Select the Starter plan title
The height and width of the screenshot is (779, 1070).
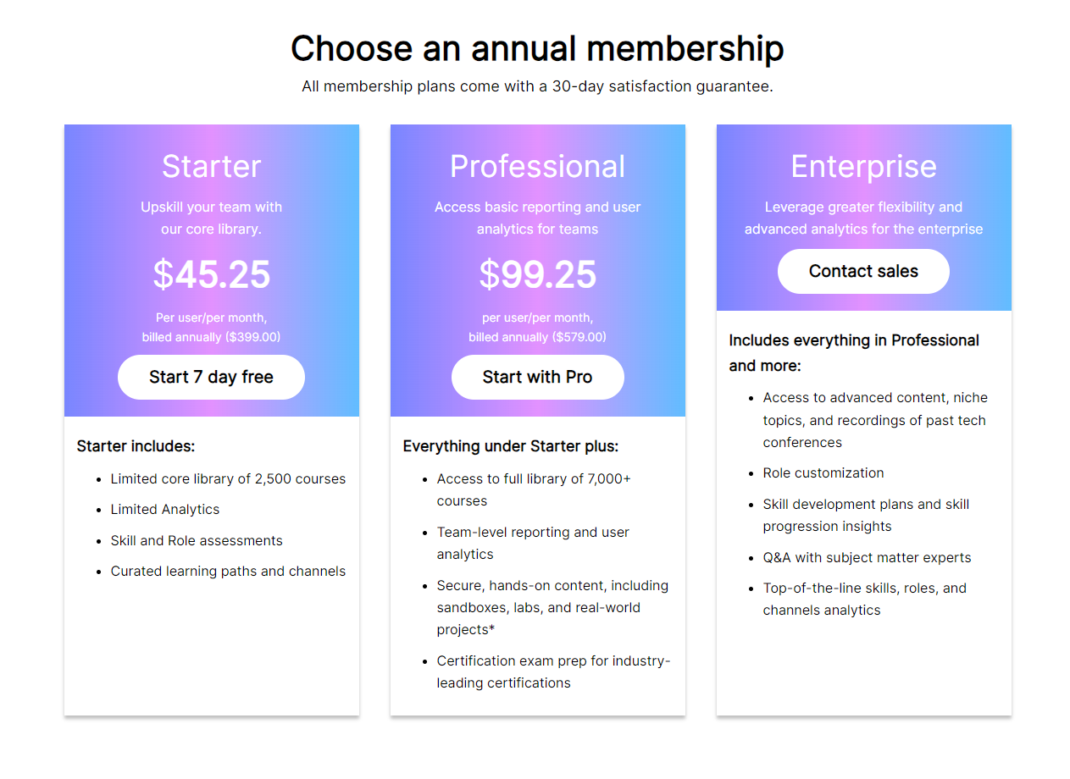coord(211,166)
